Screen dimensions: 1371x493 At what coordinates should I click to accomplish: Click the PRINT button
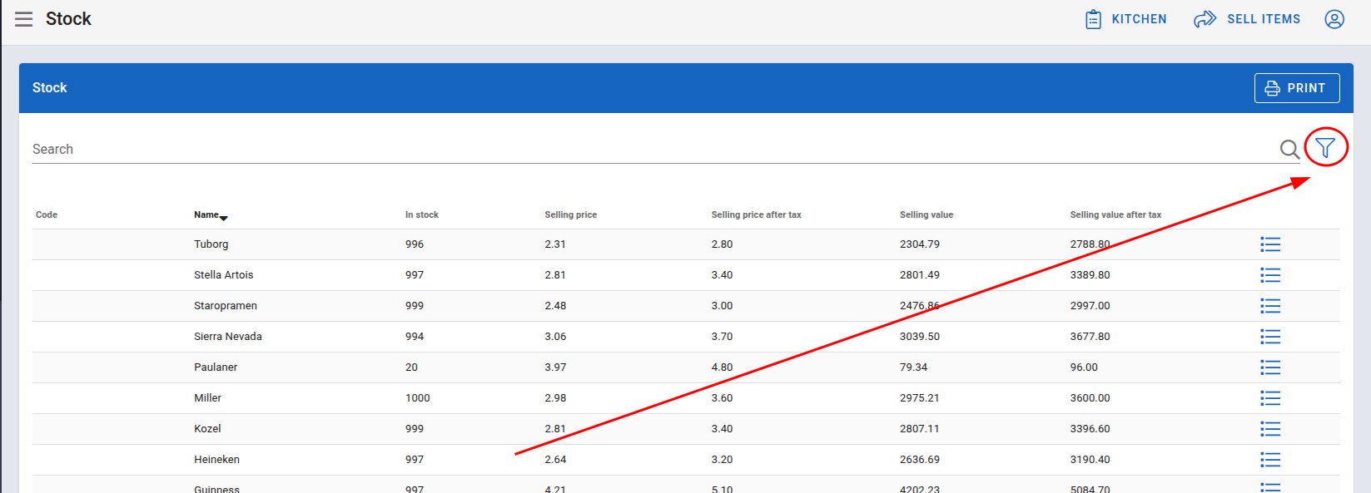(1297, 88)
